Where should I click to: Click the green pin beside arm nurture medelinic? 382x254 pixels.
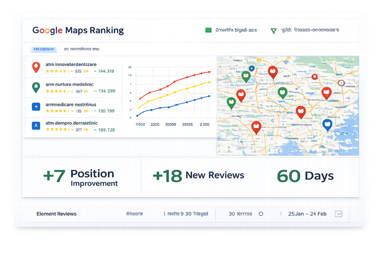coord(36,87)
